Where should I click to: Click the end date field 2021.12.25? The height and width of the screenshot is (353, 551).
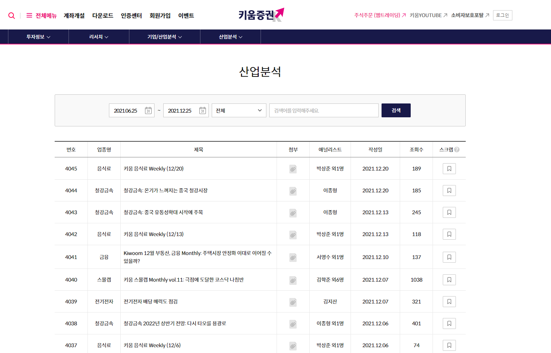180,111
